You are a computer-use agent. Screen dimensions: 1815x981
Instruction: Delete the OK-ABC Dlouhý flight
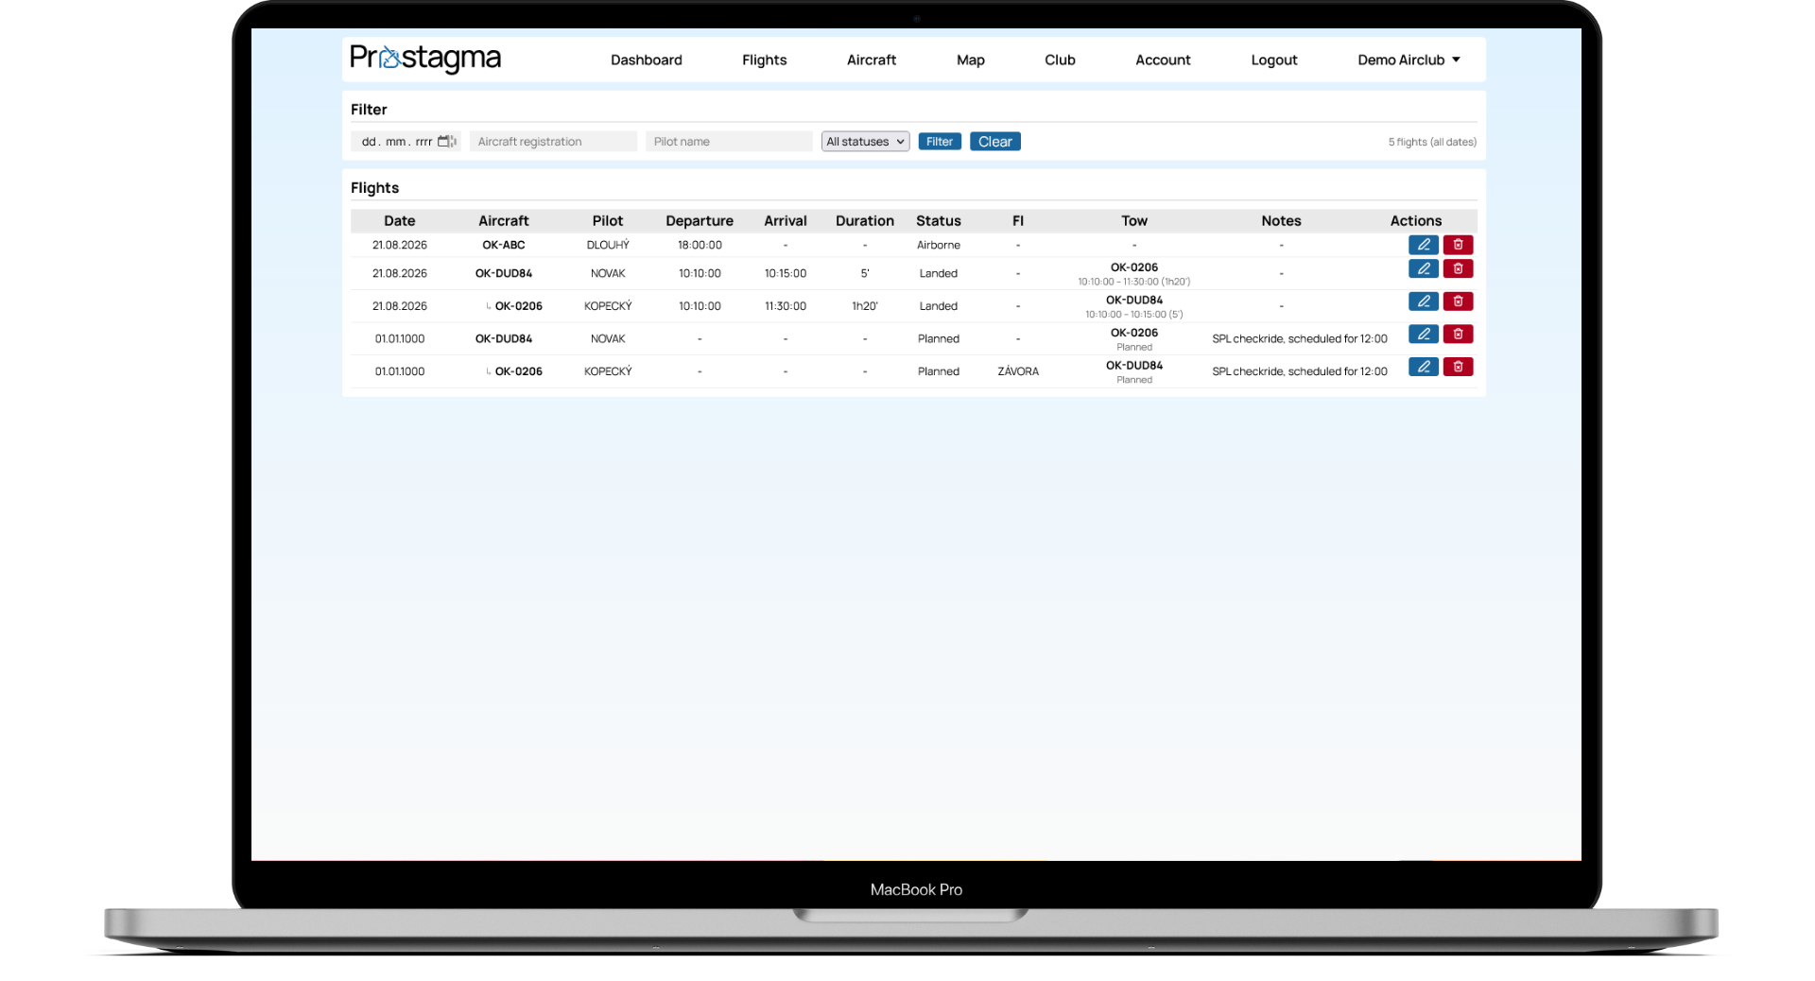(1458, 245)
